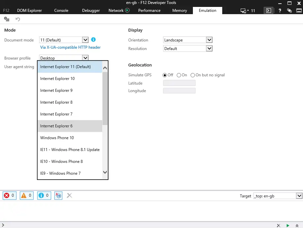The image size is (303, 228).
Task: Click the Latitude input field
Action: [x=179, y=83]
